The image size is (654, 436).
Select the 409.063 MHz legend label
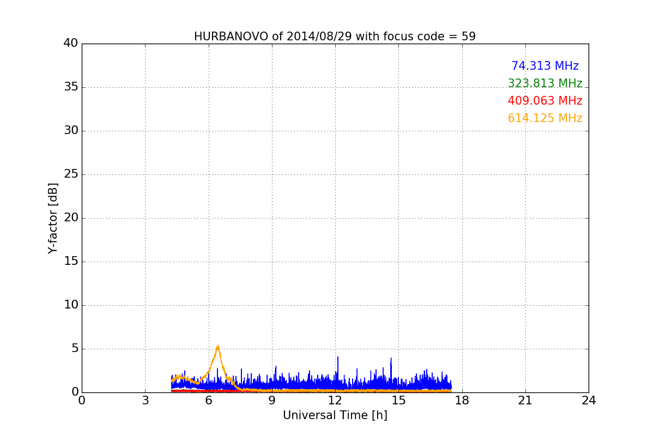point(545,101)
